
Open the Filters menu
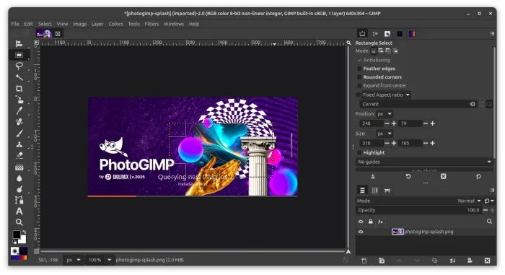click(151, 24)
